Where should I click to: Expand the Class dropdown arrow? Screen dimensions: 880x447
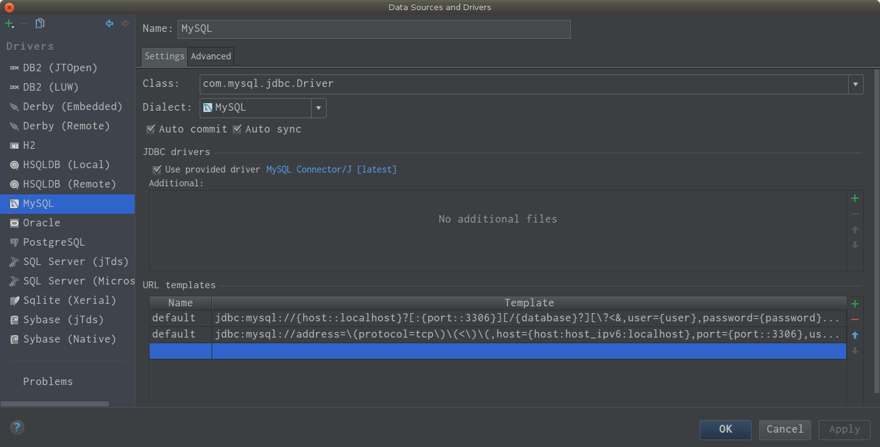click(856, 84)
